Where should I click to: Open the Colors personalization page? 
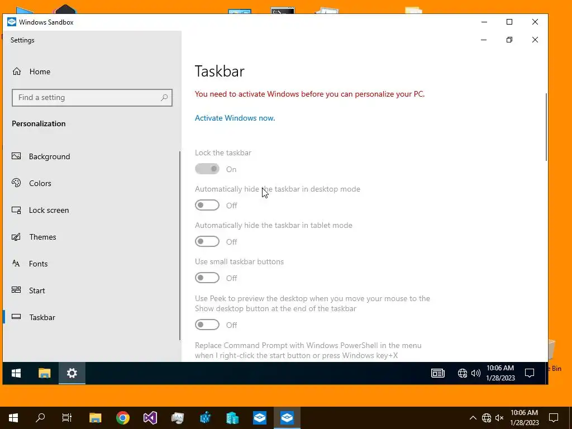[x=31, y=183]
